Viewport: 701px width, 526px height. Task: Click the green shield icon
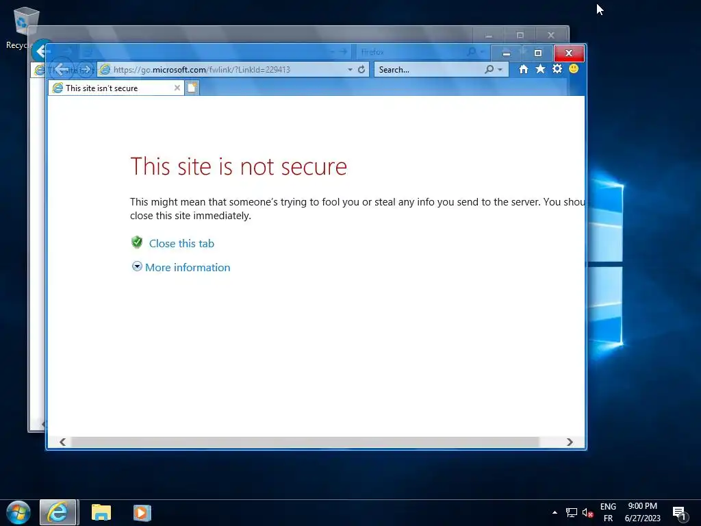pyautogui.click(x=137, y=242)
